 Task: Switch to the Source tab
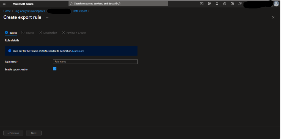30,33
